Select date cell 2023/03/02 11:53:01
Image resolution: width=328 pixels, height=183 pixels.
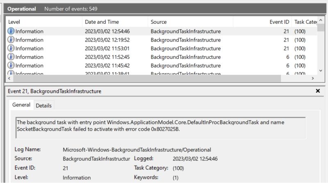tap(107, 48)
